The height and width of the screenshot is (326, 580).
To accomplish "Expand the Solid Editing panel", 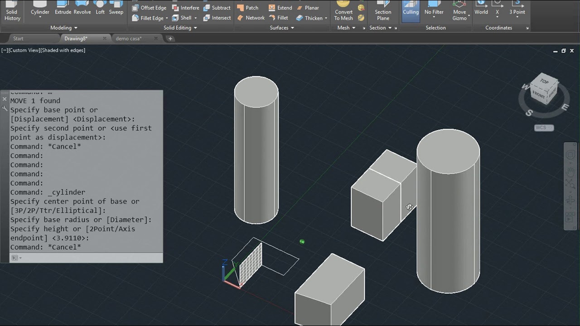I will (180, 28).
